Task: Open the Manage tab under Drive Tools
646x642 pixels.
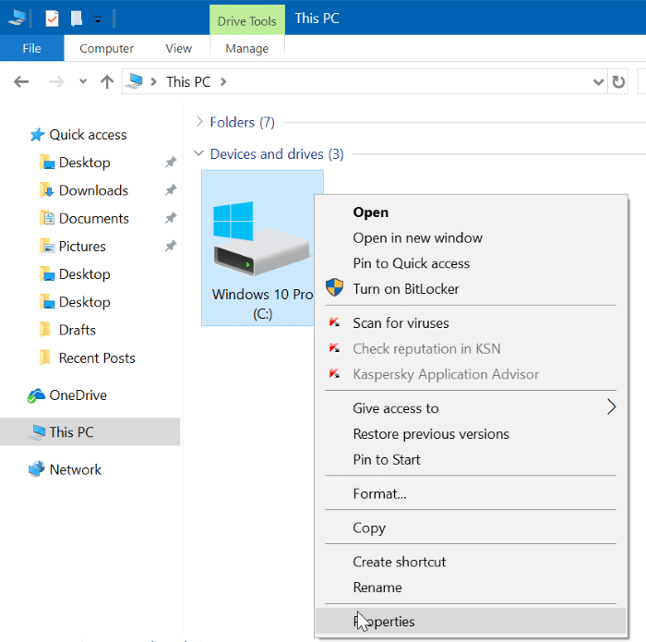Action: coord(246,48)
